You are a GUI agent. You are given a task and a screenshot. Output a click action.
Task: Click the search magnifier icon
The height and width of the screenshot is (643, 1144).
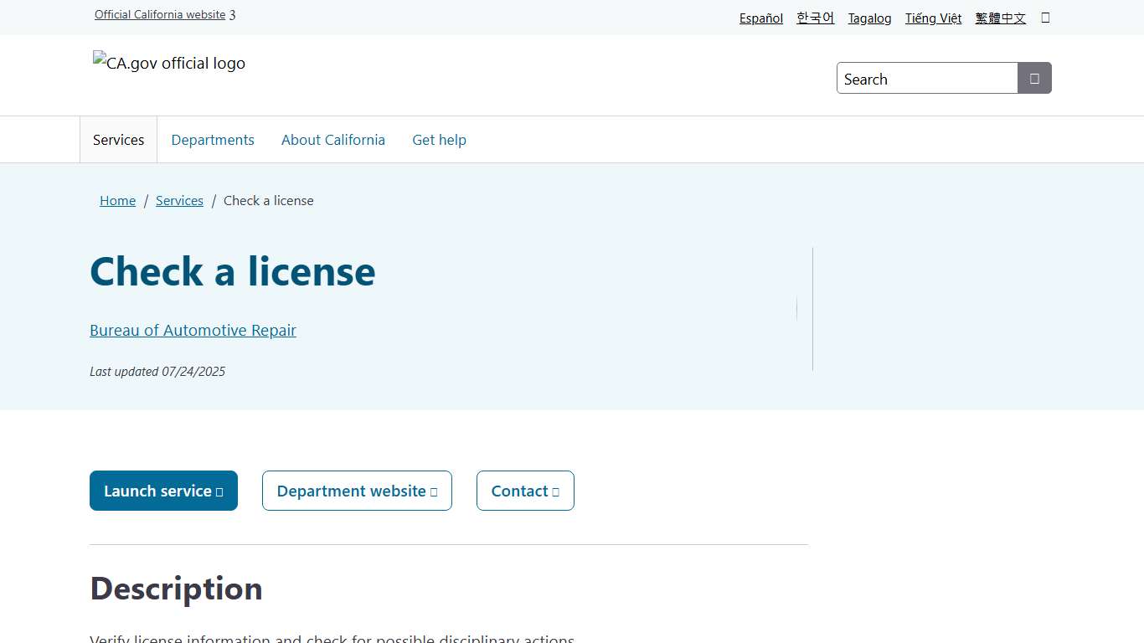[x=1034, y=78]
